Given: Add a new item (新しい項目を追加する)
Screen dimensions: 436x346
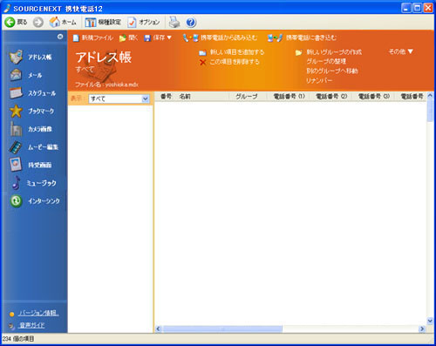Looking at the screenshot, I should coord(232,52).
